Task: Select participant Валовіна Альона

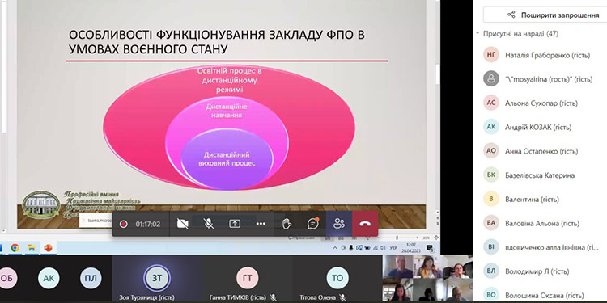Action: point(542,223)
